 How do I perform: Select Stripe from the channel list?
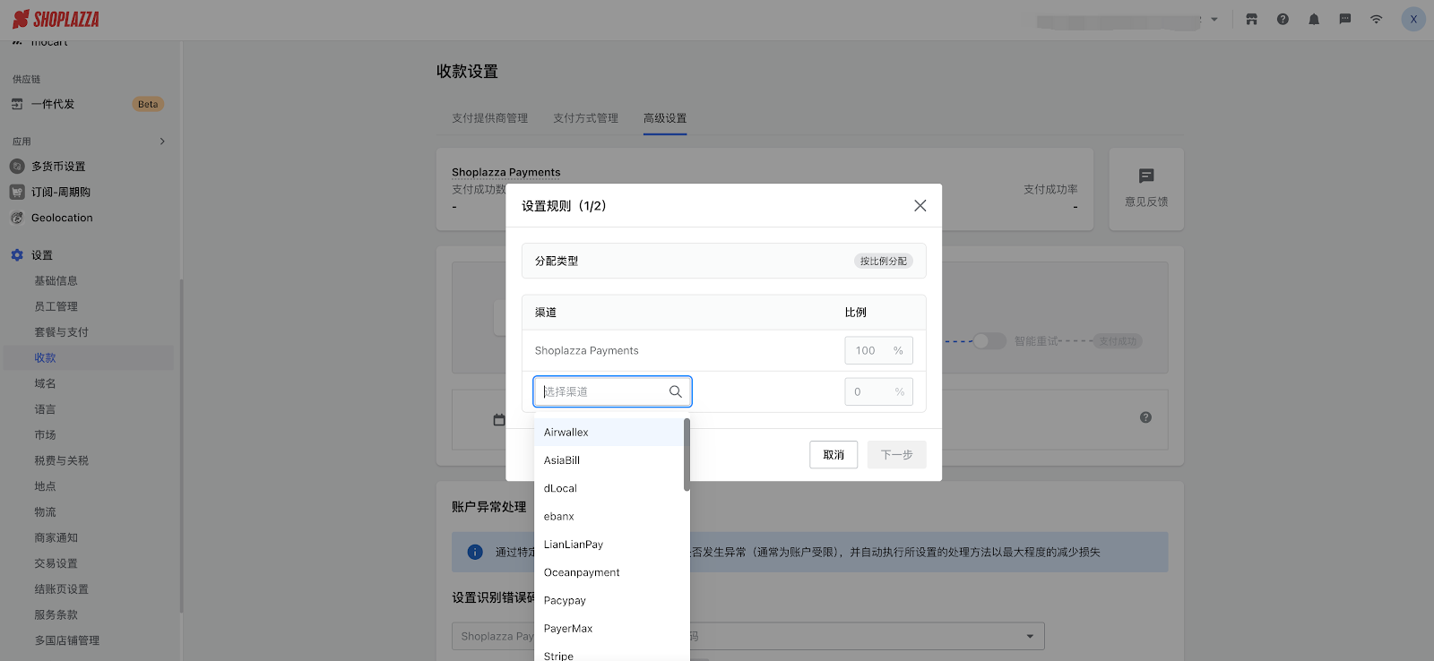609,654
